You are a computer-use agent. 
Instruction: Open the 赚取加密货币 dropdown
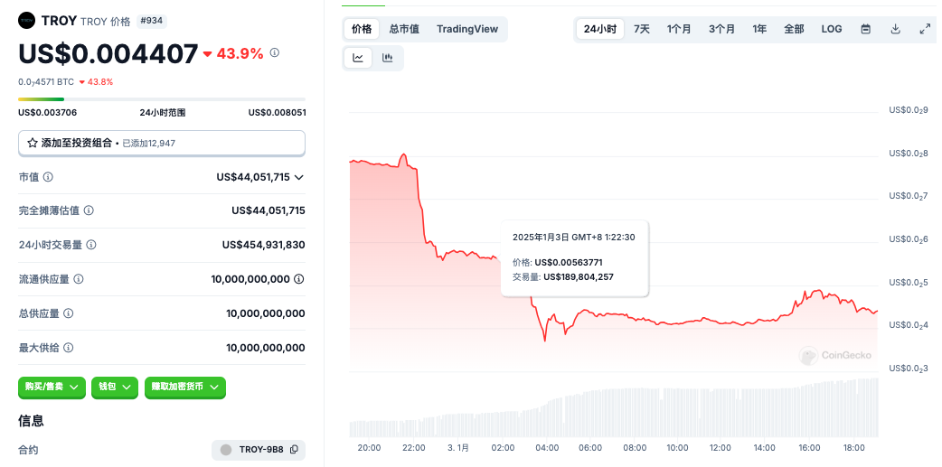[x=185, y=388]
